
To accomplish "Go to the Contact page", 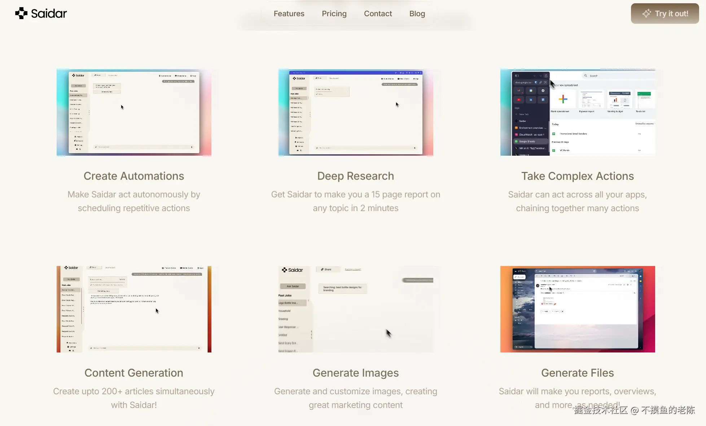I will pyautogui.click(x=378, y=14).
